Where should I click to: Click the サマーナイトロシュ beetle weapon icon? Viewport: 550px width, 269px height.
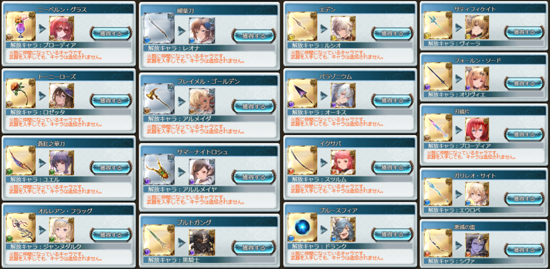[x=159, y=170]
